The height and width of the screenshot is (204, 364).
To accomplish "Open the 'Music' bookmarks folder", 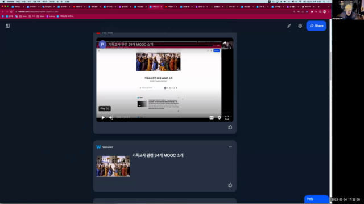I will tap(40, 16).
